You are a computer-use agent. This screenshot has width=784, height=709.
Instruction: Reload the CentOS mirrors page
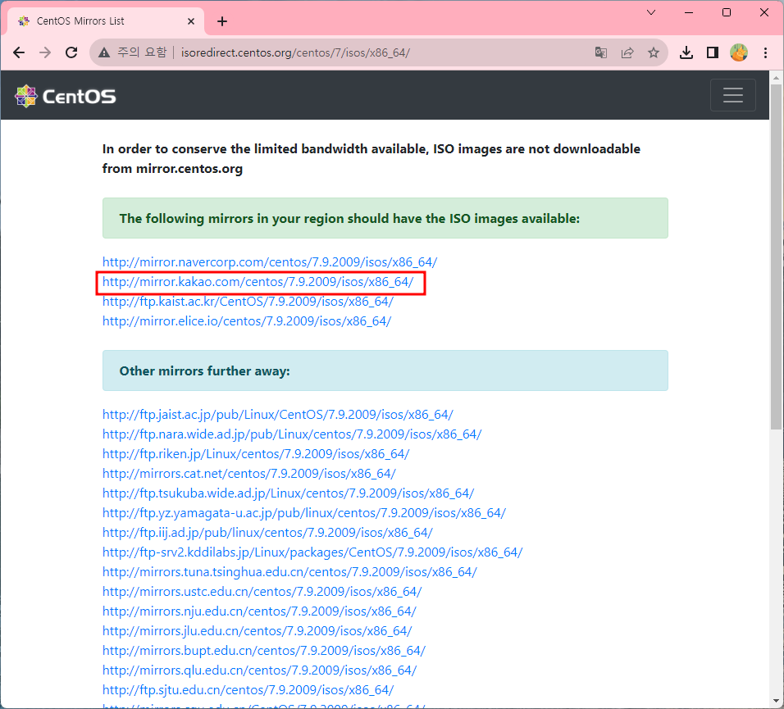71,52
